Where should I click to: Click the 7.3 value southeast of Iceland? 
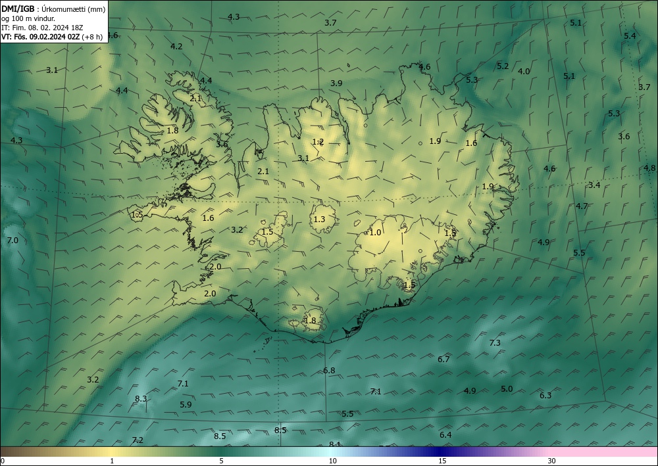point(495,343)
